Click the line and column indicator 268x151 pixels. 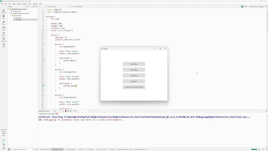tap(253, 7)
